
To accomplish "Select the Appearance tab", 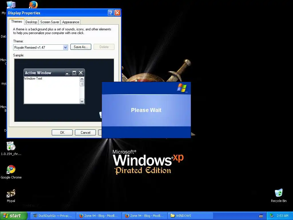I will 71,22.
